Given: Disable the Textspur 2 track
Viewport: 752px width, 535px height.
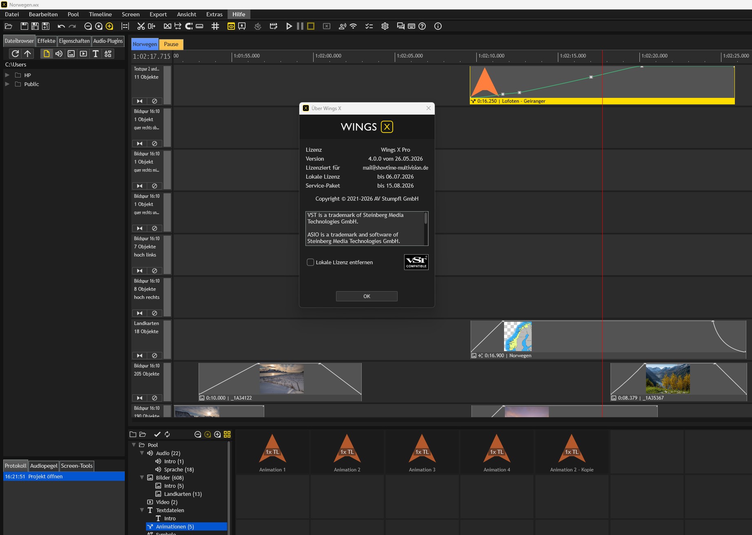Looking at the screenshot, I should 155,101.
